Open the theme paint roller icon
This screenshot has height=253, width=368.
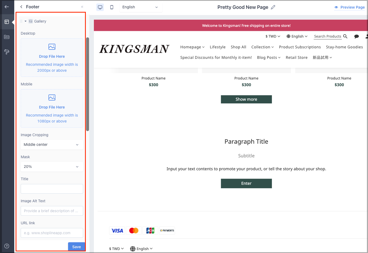coord(7,52)
